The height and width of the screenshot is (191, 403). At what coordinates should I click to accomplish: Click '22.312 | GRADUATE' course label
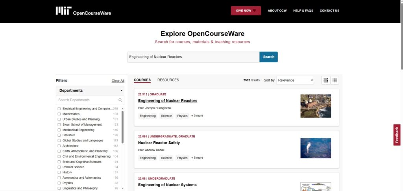(x=152, y=95)
